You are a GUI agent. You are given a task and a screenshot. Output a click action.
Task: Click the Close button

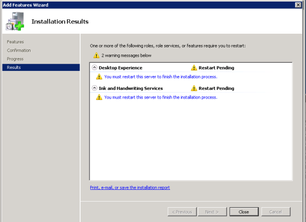[x=244, y=212]
